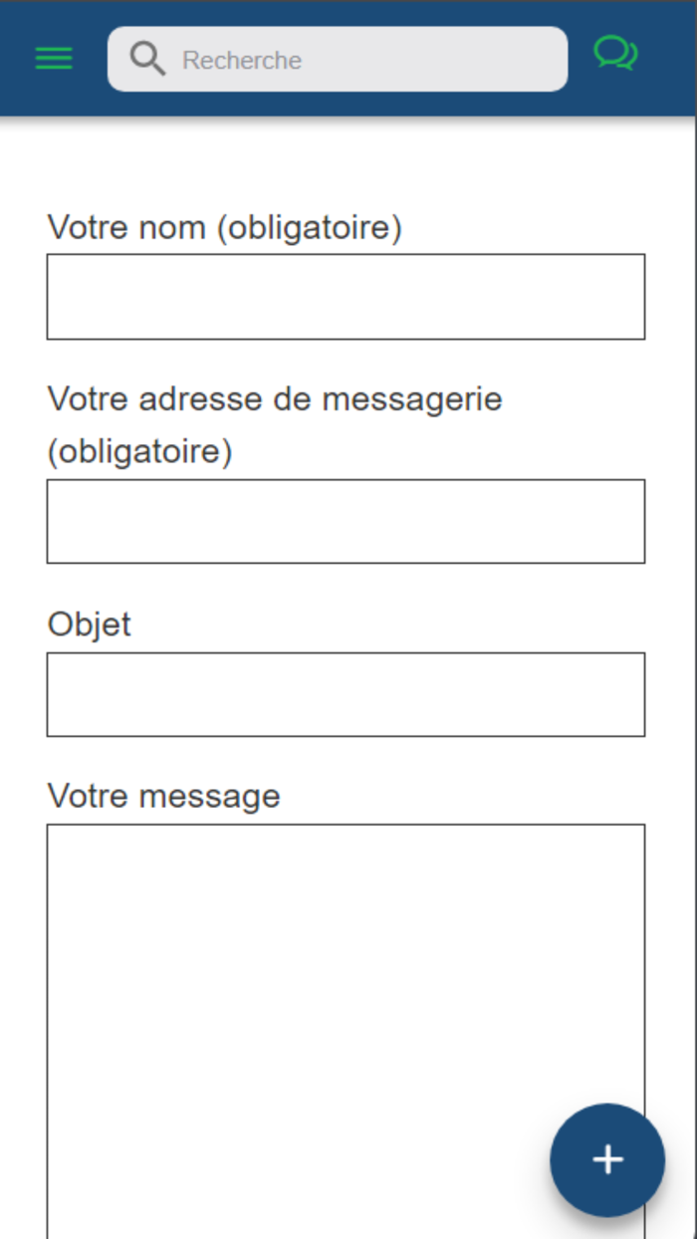Viewport: 697px width, 1239px height.
Task: Open the green chat bubbles icon
Action: pyautogui.click(x=615, y=54)
